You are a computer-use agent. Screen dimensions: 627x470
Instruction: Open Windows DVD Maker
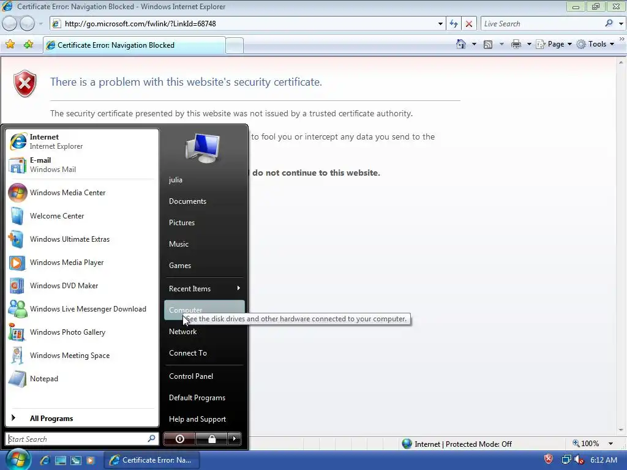click(82, 285)
